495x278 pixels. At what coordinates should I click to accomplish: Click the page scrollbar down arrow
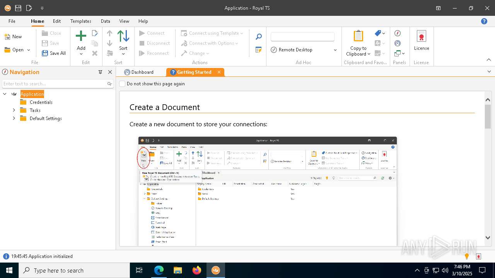[x=488, y=238]
